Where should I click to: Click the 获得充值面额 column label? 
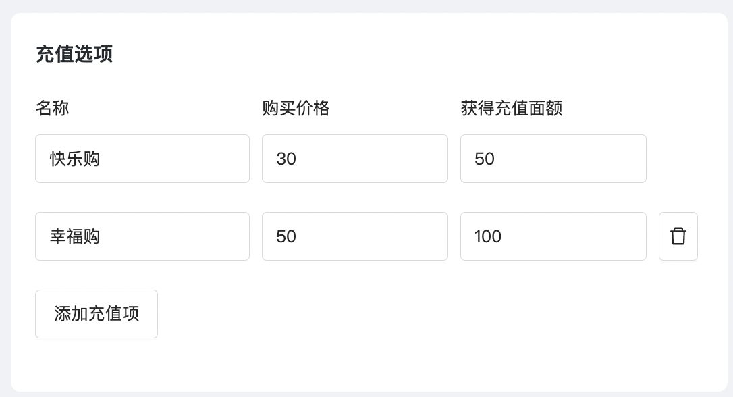click(x=512, y=108)
